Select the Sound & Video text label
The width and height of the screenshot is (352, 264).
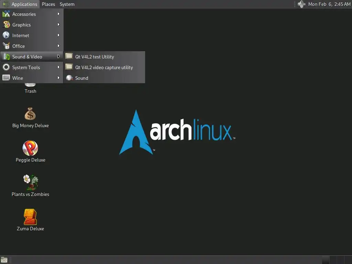point(27,57)
